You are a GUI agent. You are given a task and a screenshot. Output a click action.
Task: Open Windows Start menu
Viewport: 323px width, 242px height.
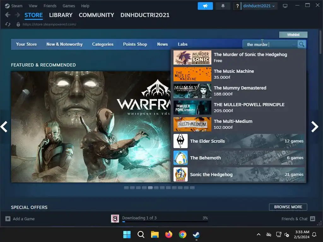pyautogui.click(x=127, y=234)
